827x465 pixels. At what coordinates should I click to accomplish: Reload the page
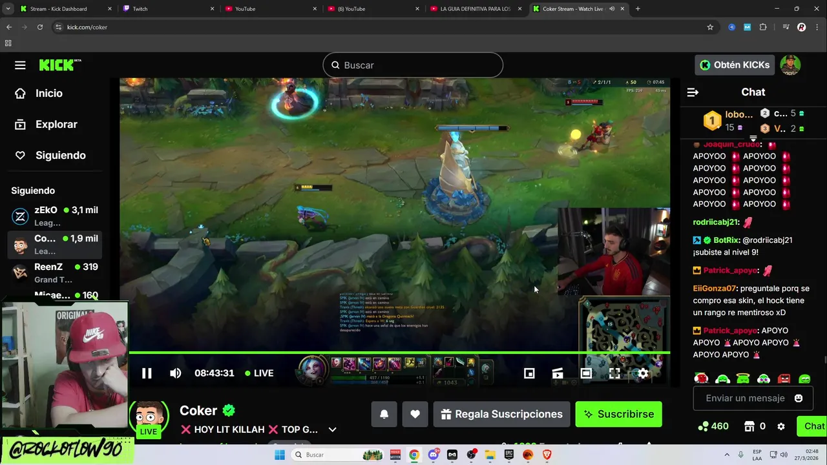tap(40, 27)
